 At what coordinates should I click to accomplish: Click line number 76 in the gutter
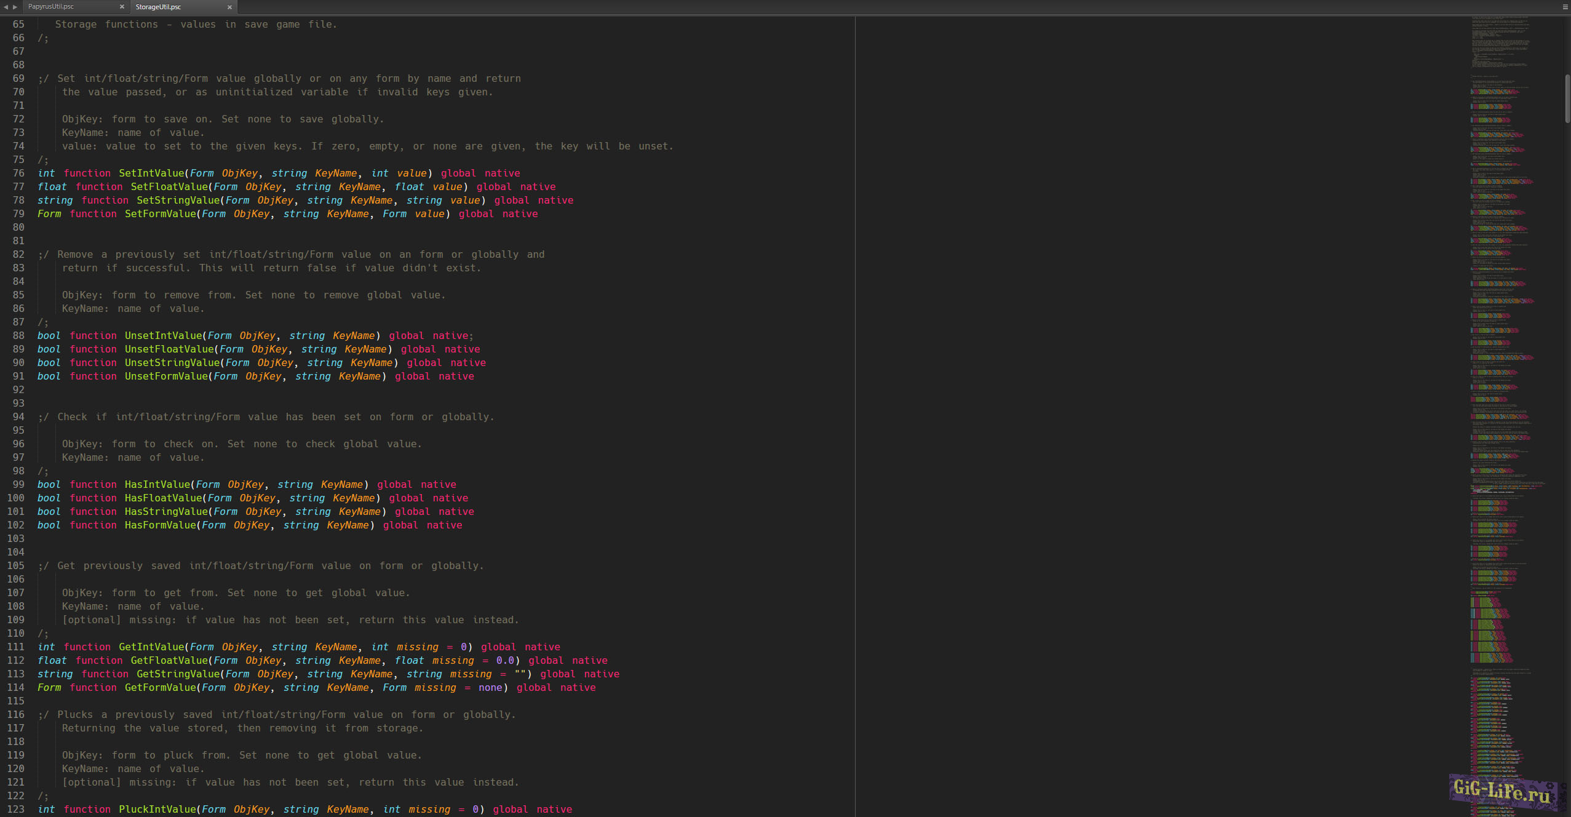click(x=18, y=173)
